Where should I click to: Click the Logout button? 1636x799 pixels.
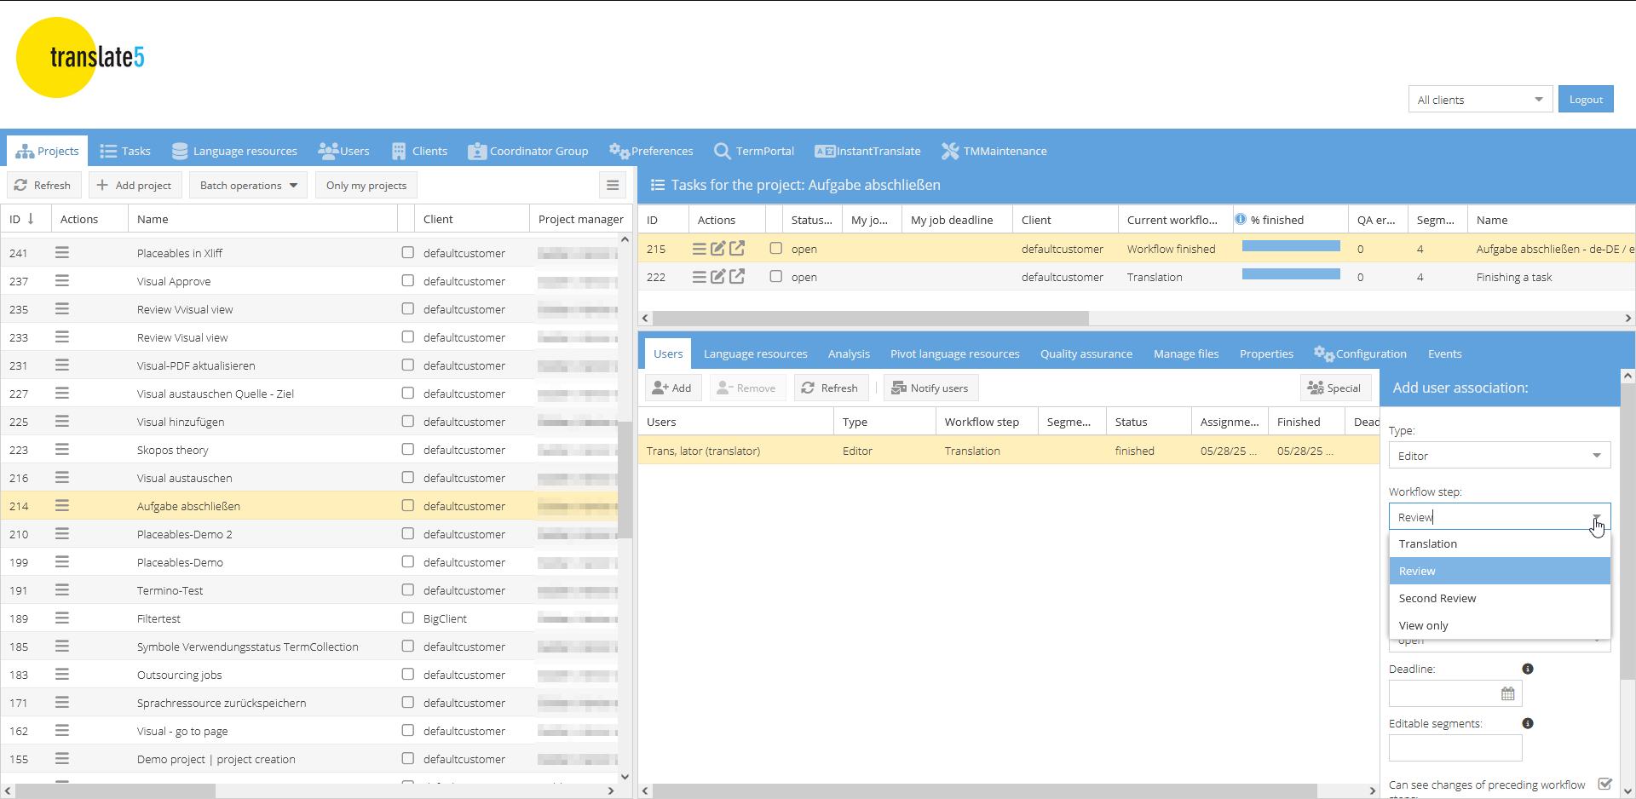click(x=1585, y=100)
